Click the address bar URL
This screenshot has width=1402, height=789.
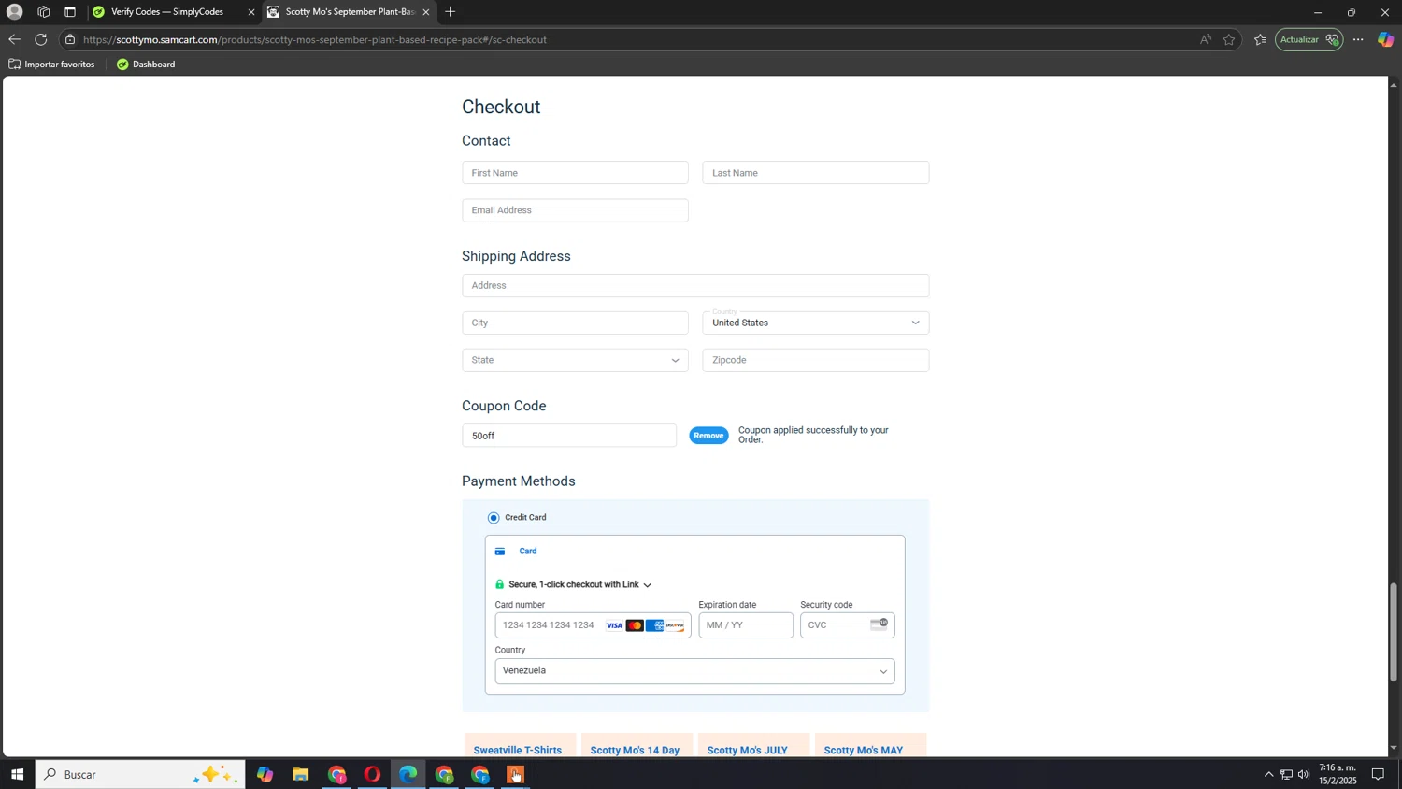pos(315,39)
